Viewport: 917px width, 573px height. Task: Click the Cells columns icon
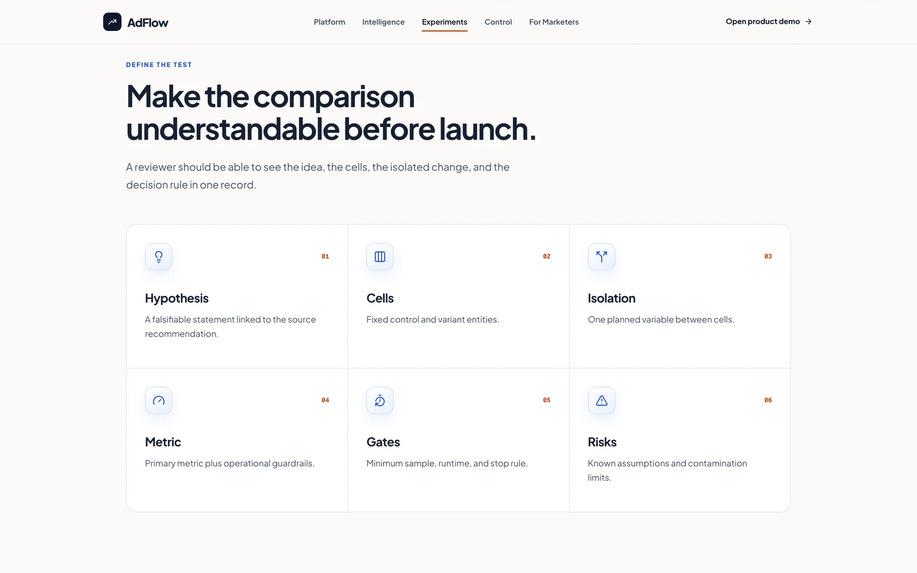pos(380,257)
